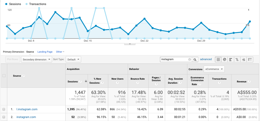260x121 pixels.
Task: Click 1,395 sessions cell
Action: 71,109
